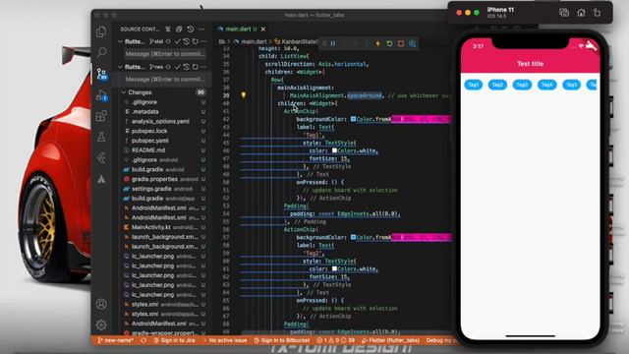Screen dimensions: 629x354
Task: Collapse the Changes section
Action: (x=123, y=92)
